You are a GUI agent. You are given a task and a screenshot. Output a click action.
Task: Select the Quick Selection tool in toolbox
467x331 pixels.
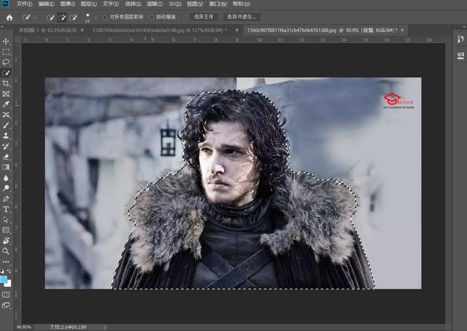pos(6,73)
